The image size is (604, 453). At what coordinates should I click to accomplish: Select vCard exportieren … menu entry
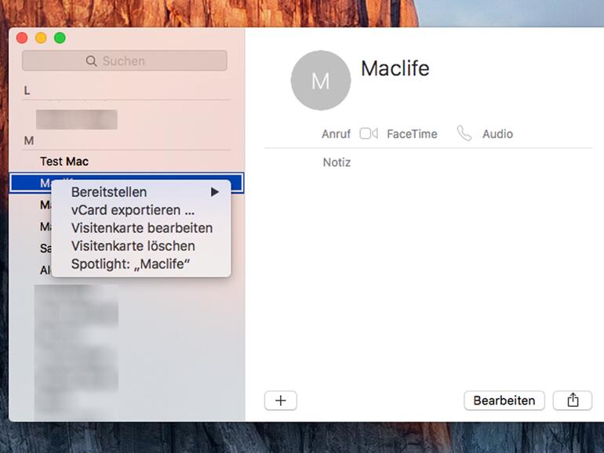pos(141,210)
